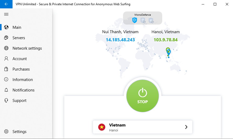Go back using the blue arrow button

[x=6, y=4]
